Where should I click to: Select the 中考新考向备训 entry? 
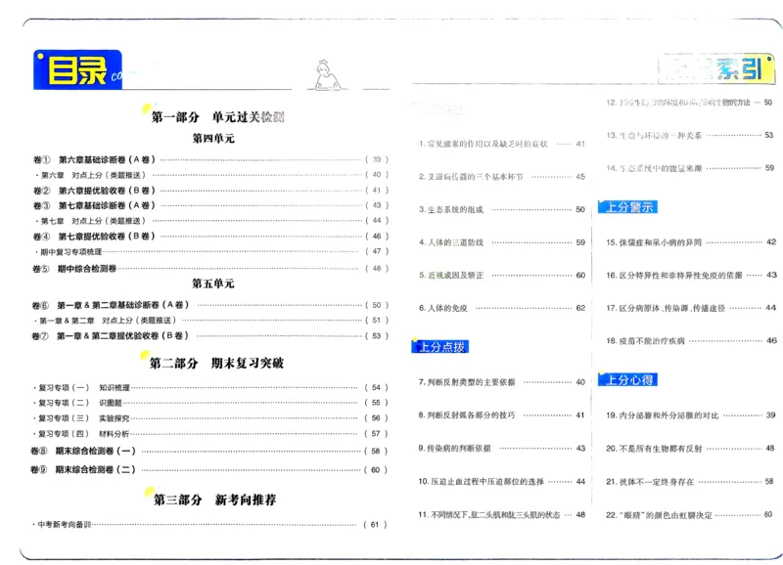(x=209, y=525)
